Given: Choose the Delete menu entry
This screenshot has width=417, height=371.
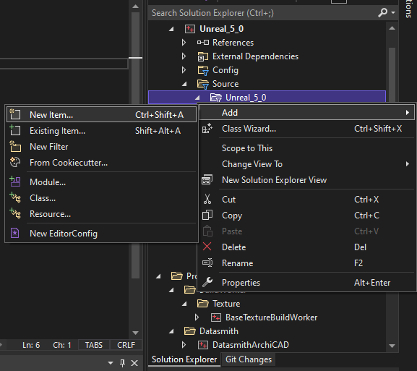Looking at the screenshot, I should [x=307, y=247].
